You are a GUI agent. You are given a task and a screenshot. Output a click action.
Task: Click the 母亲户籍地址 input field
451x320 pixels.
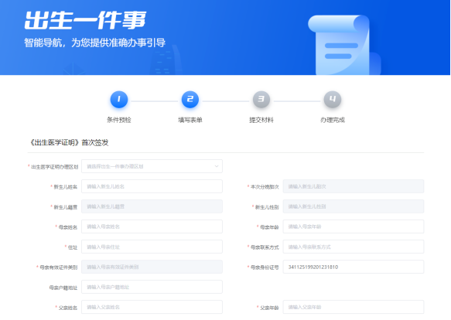tap(152, 287)
